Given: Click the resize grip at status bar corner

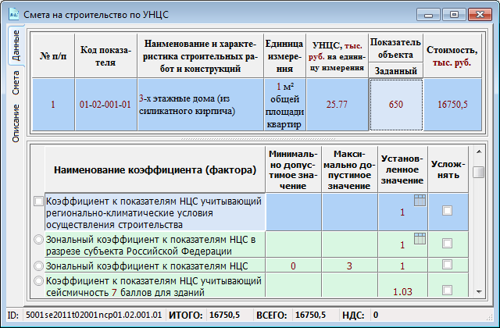Looking at the screenshot, I should pos(488,316).
